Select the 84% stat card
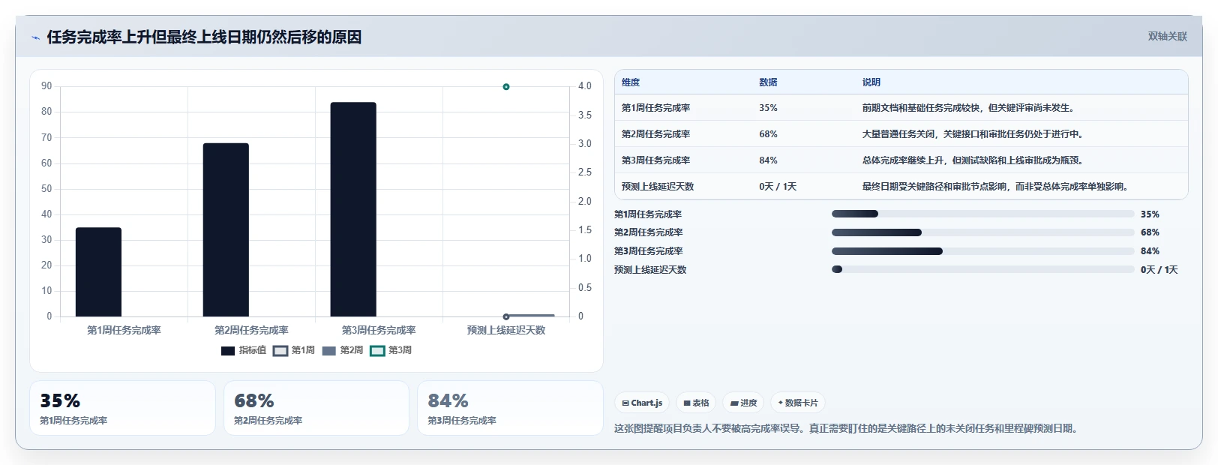The width and height of the screenshot is (1218, 465). 510,408
